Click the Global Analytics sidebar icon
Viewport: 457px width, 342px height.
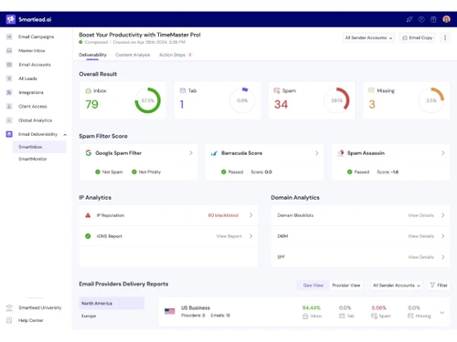[x=9, y=120]
